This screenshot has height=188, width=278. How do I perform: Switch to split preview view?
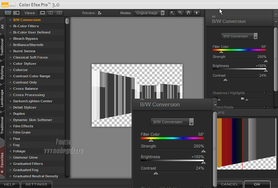(51, 13)
